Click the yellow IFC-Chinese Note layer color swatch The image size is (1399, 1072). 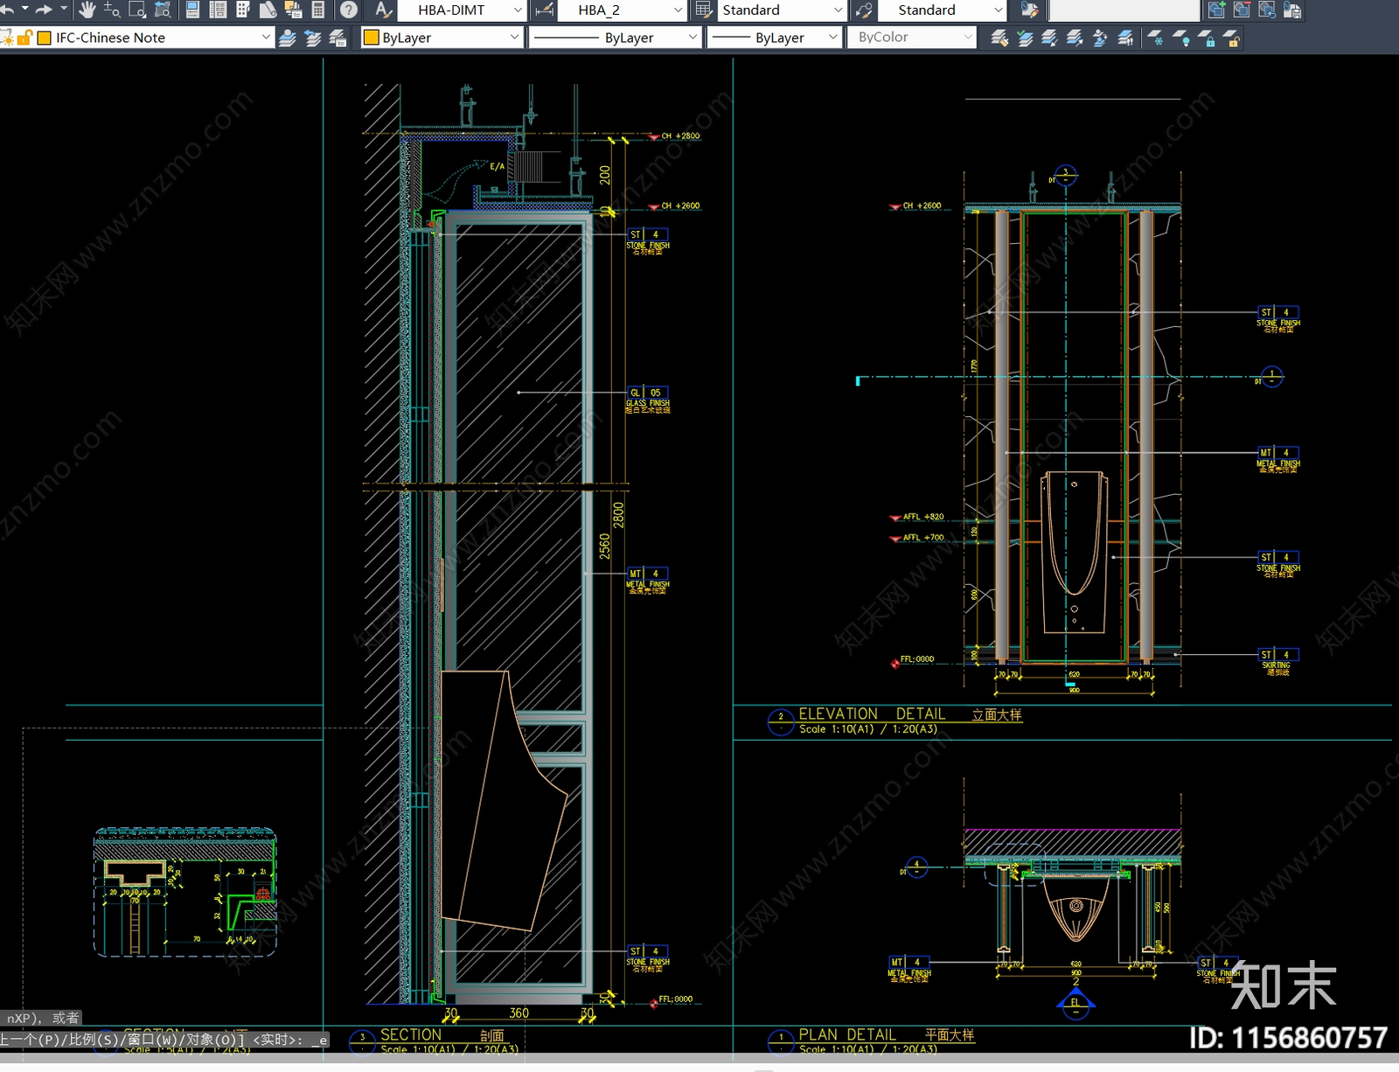pos(44,38)
